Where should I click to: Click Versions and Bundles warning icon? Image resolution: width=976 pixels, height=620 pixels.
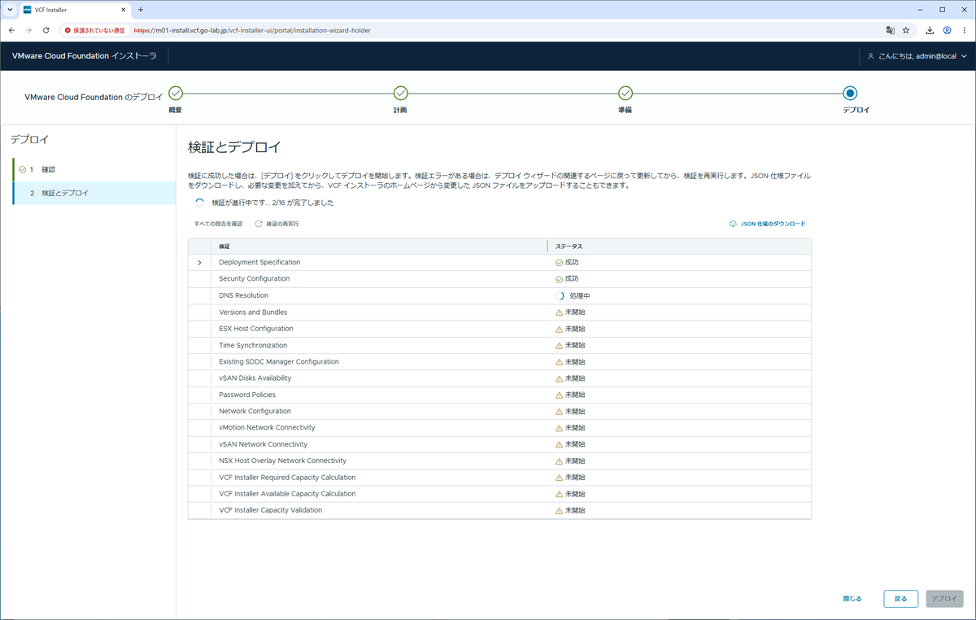559,312
